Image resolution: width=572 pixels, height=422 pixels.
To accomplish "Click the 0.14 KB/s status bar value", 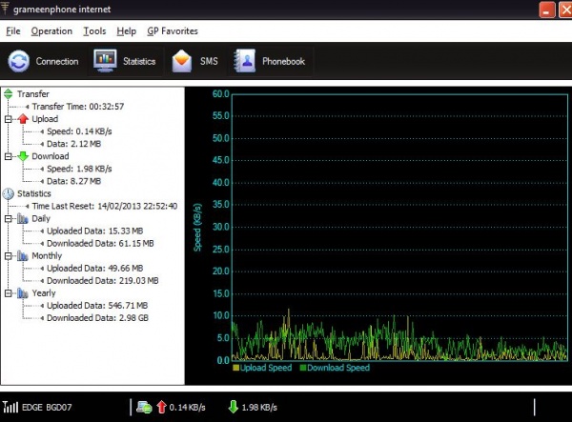I will coord(187,407).
